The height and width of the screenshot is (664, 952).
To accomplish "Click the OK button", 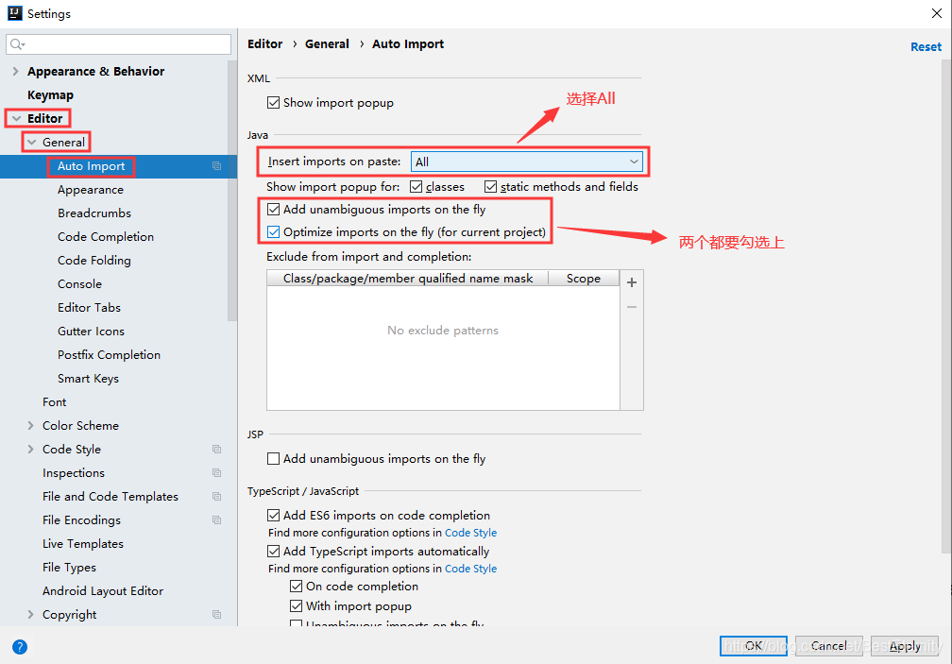I will (754, 646).
